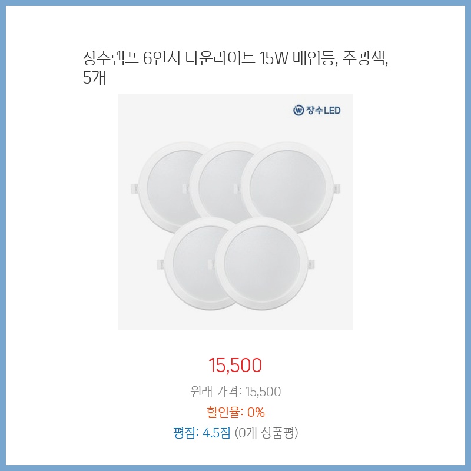Click the bottom-left downlight's left mounting clip
The image size is (471, 471).
click(160, 264)
